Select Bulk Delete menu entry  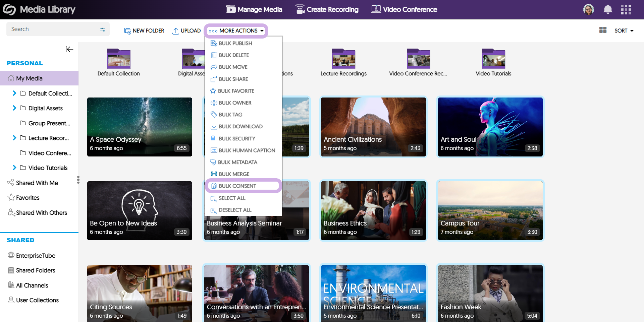[x=233, y=55]
